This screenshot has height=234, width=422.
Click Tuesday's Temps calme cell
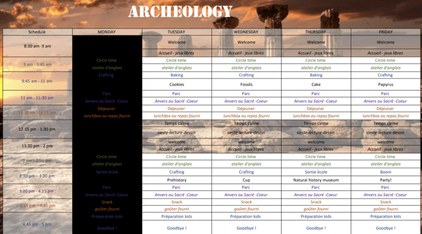[177, 123]
